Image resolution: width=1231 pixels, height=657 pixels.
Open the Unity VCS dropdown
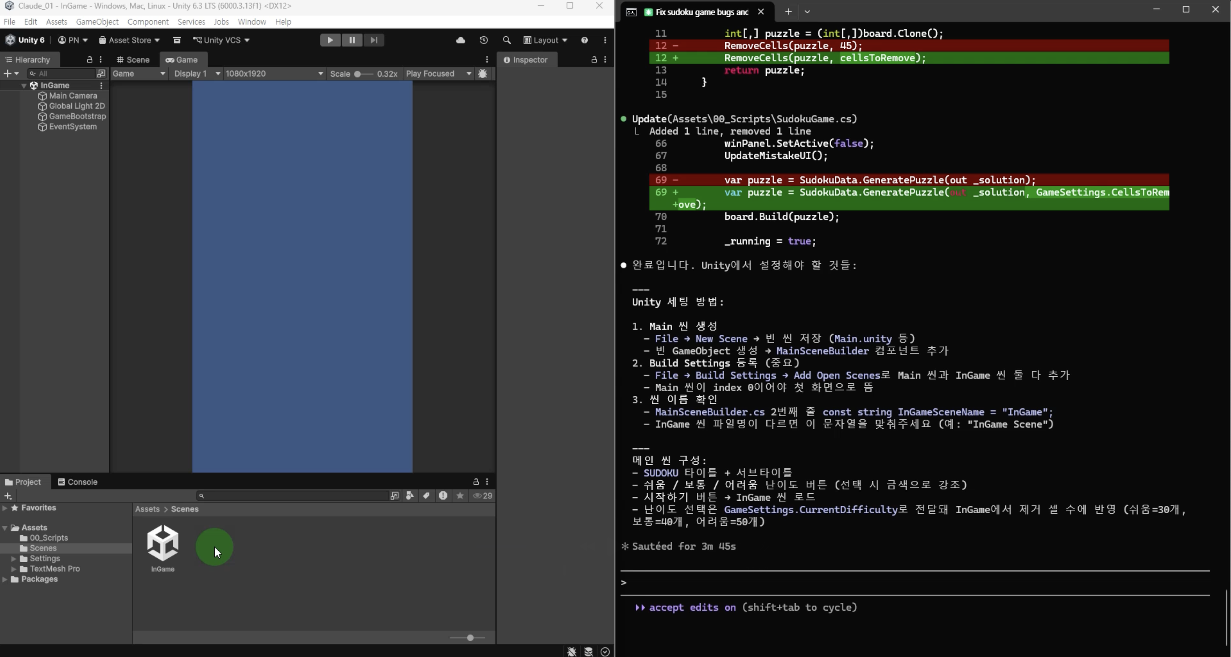(221, 40)
